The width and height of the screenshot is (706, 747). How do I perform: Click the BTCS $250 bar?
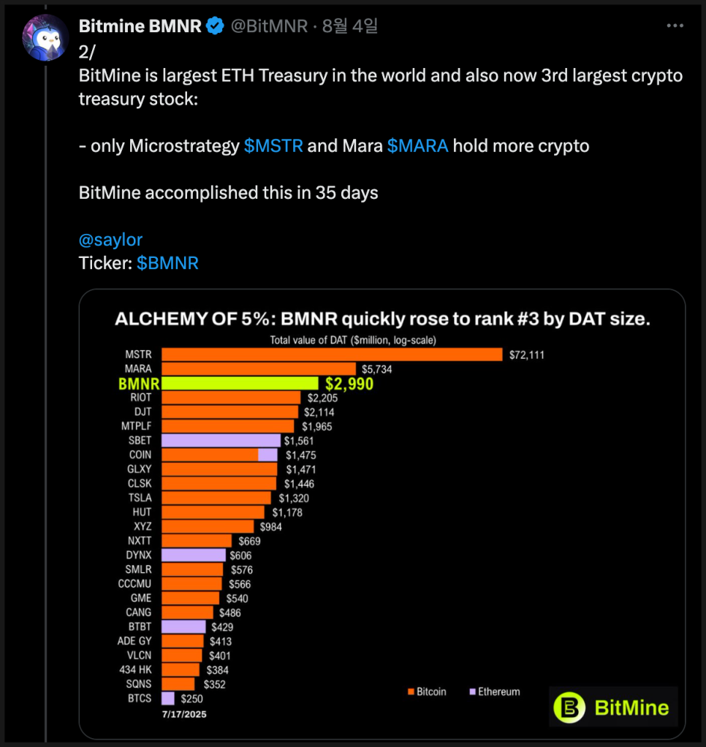click(x=168, y=698)
